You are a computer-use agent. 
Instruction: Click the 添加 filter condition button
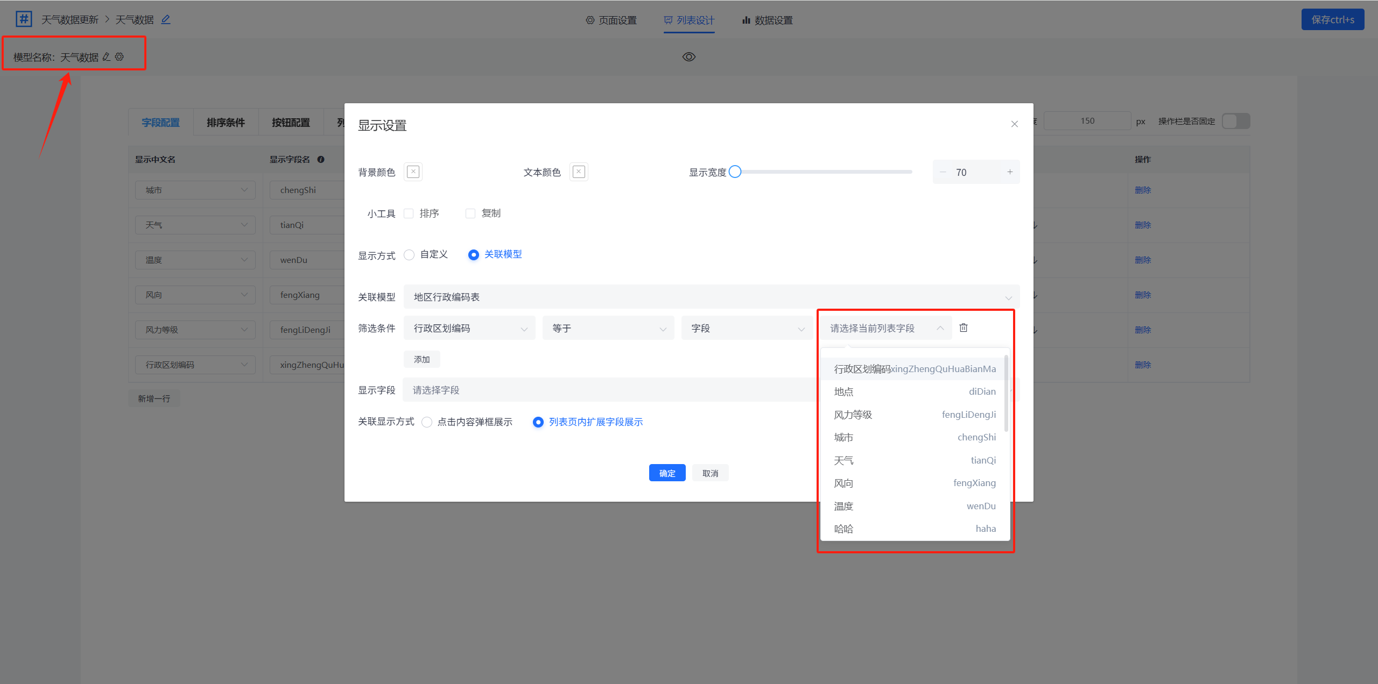pos(421,359)
